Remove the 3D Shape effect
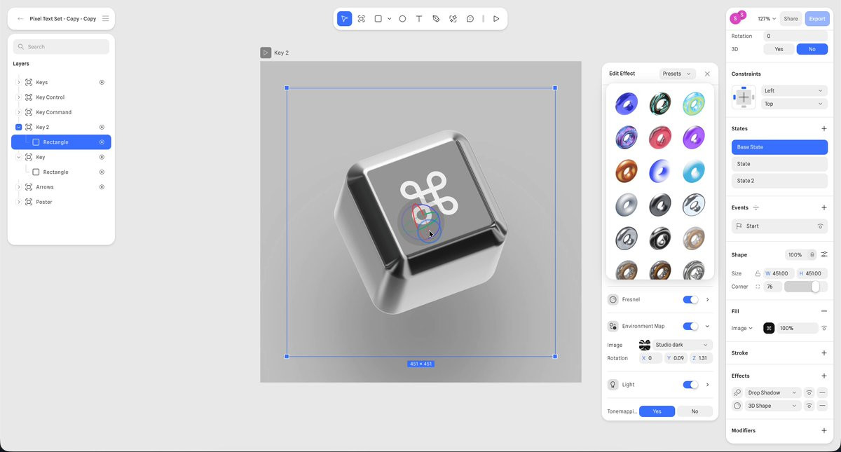The height and width of the screenshot is (452, 841). (x=823, y=406)
